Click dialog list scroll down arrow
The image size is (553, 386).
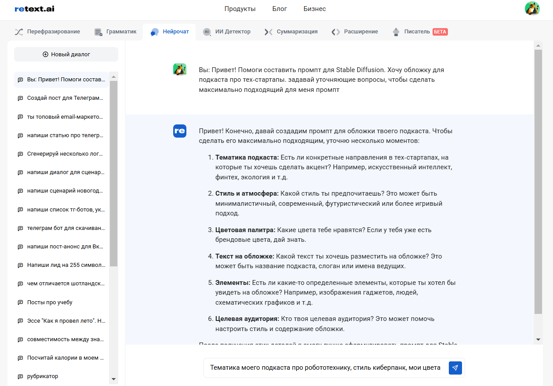click(x=113, y=379)
